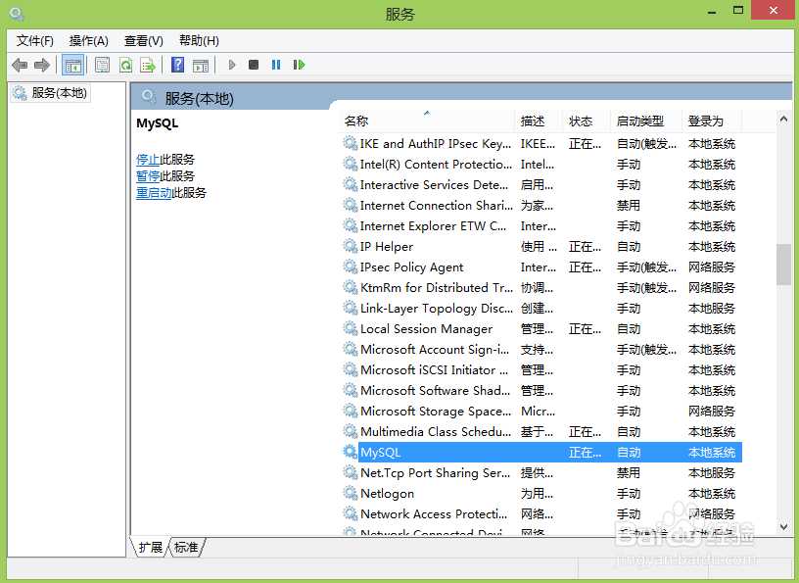This screenshot has height=583, width=799.
Task: Open the Help question mark icon
Action: (x=178, y=65)
